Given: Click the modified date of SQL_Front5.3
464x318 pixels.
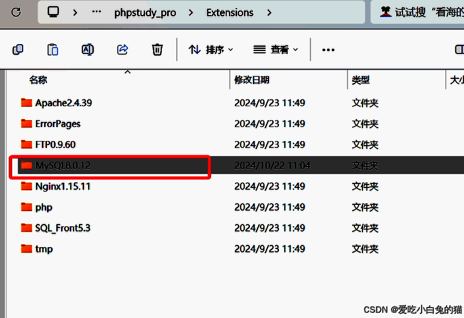Looking at the screenshot, I should (x=270, y=228).
